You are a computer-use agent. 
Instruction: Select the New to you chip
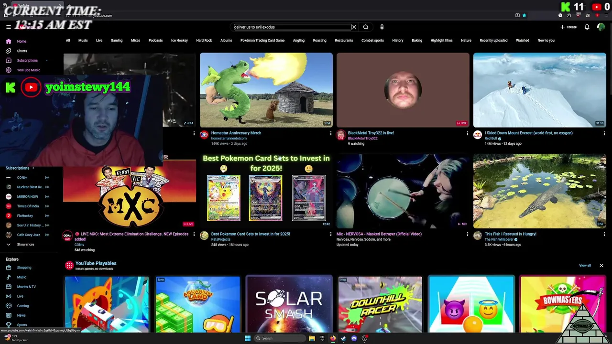[546, 41]
